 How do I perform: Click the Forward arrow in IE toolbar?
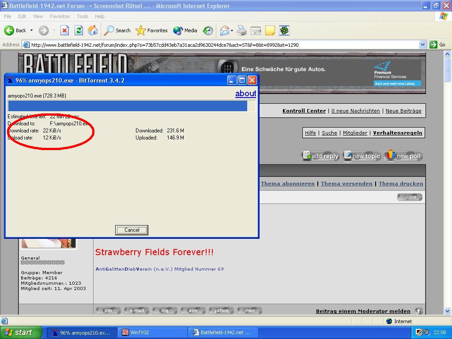(x=44, y=30)
